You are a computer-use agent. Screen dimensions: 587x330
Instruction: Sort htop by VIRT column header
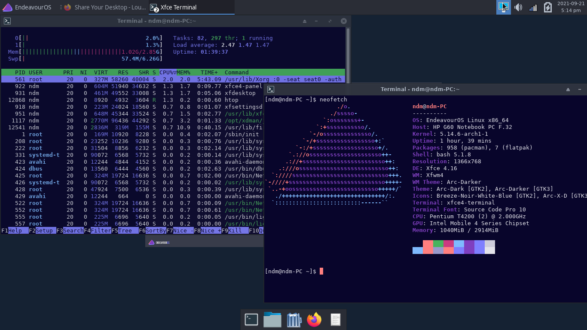click(x=101, y=72)
